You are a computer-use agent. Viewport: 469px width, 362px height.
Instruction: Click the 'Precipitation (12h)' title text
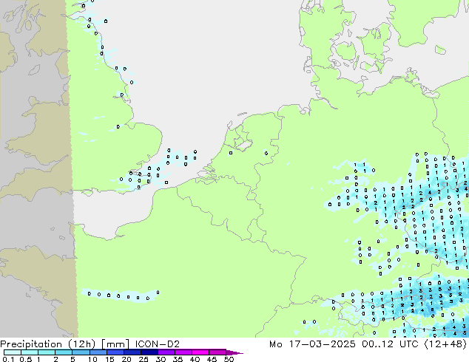click(48, 344)
